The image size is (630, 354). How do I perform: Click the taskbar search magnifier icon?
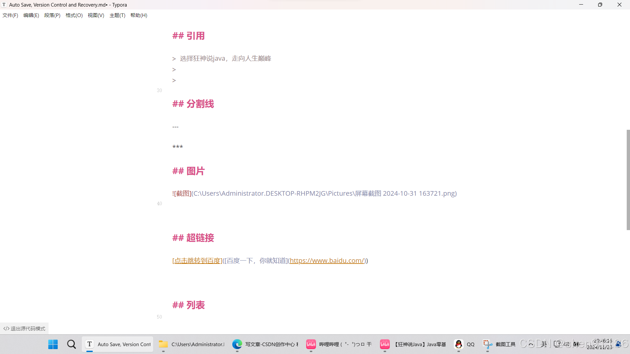(71, 344)
